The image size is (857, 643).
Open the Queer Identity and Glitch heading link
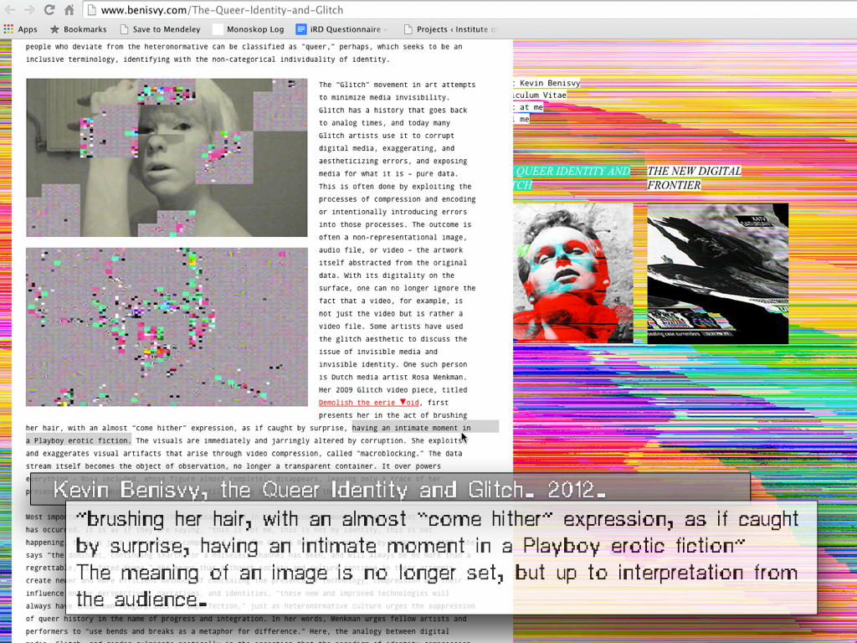pyautogui.click(x=572, y=178)
